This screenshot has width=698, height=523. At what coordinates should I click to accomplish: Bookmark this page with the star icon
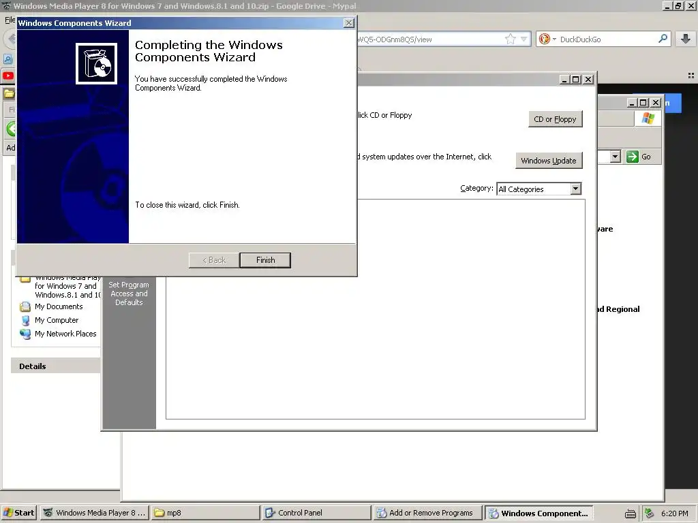(510, 39)
